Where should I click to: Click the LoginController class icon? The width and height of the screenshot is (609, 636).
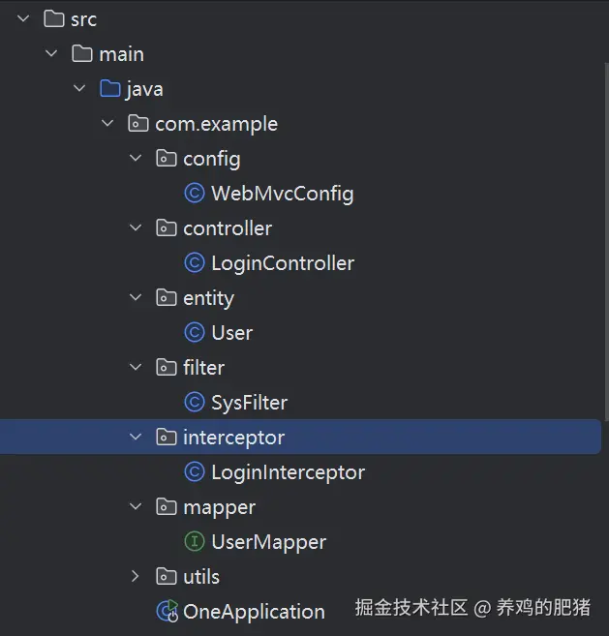[194, 263]
